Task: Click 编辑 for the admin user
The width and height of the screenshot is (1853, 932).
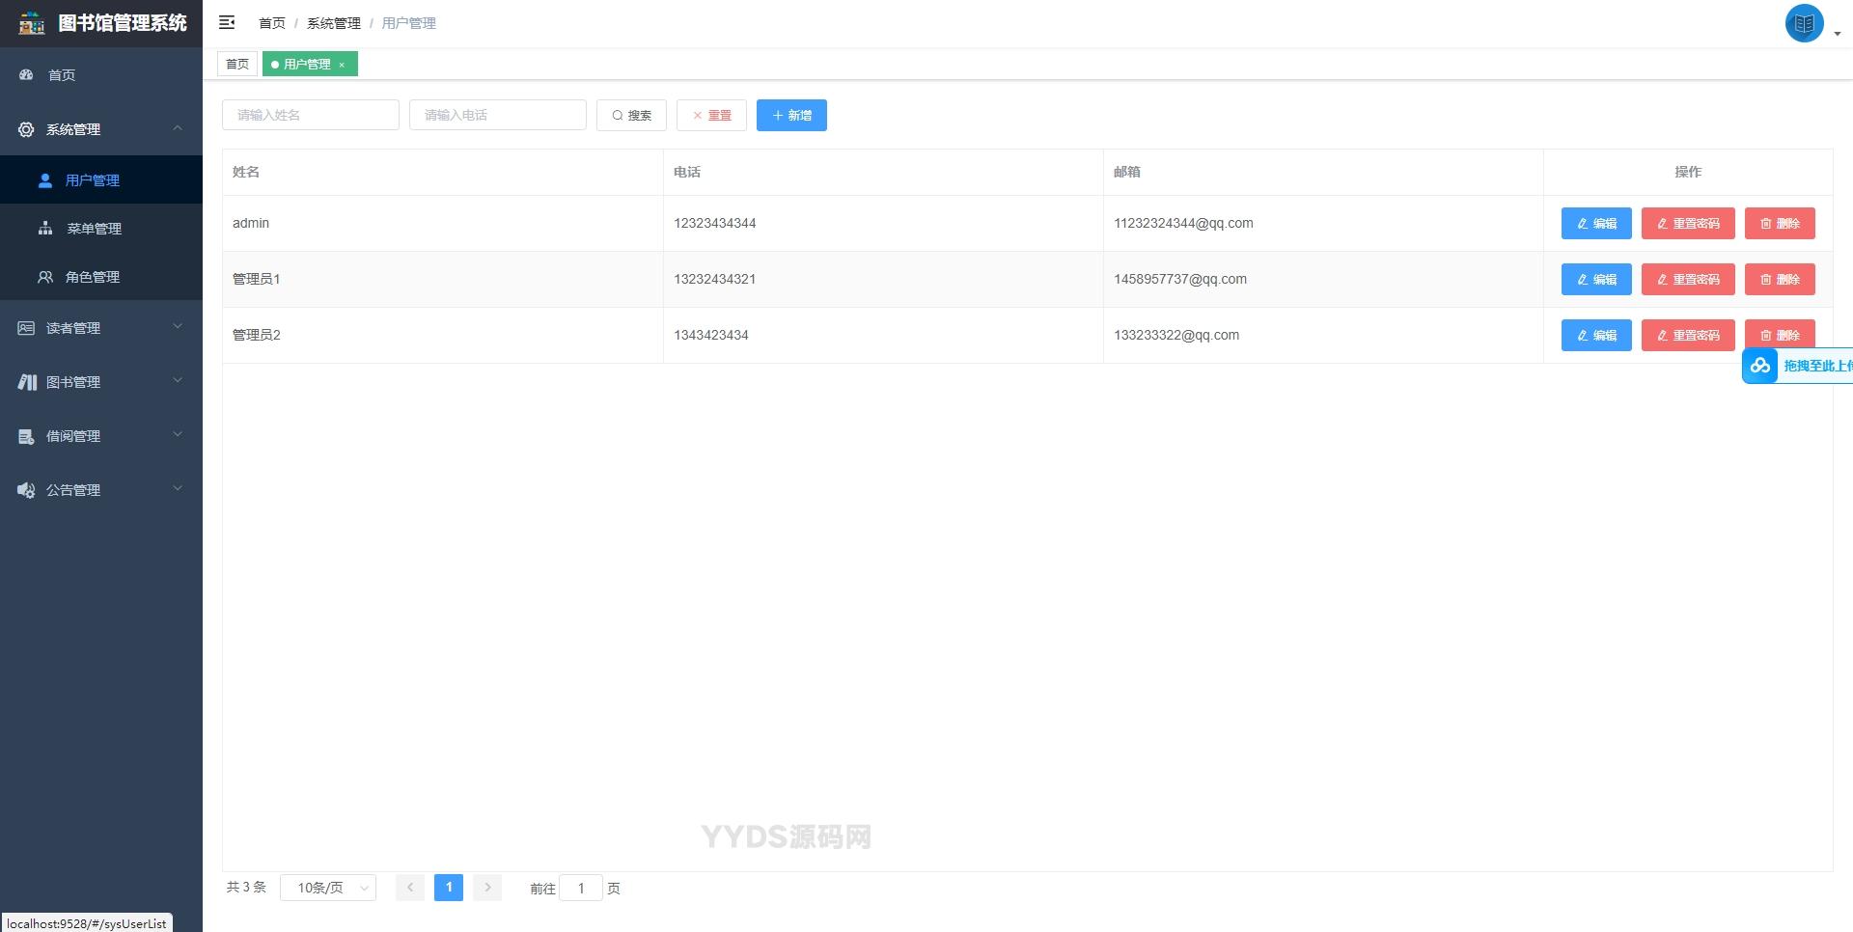Action: click(1596, 224)
